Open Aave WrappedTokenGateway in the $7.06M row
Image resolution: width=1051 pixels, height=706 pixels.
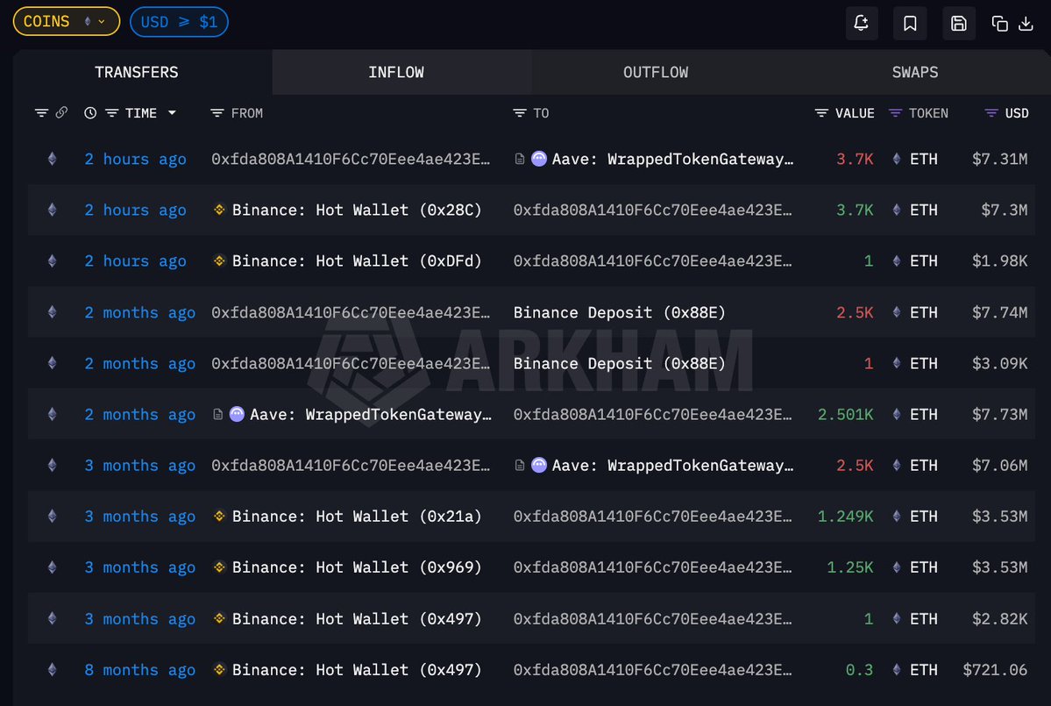point(672,466)
